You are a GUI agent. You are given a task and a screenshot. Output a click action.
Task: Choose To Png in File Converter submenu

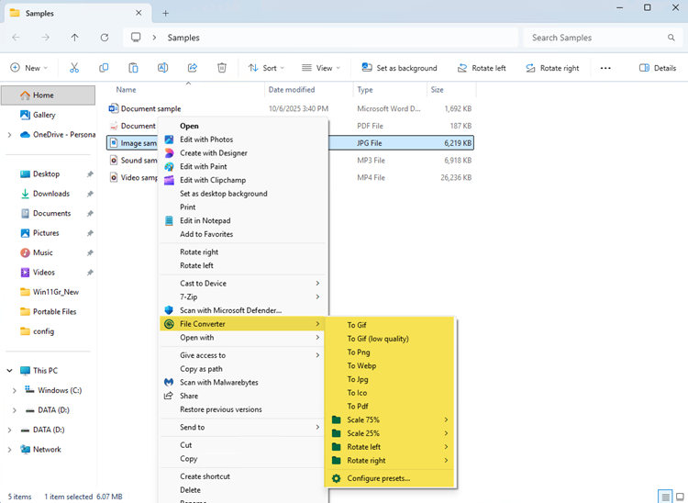[357, 352]
